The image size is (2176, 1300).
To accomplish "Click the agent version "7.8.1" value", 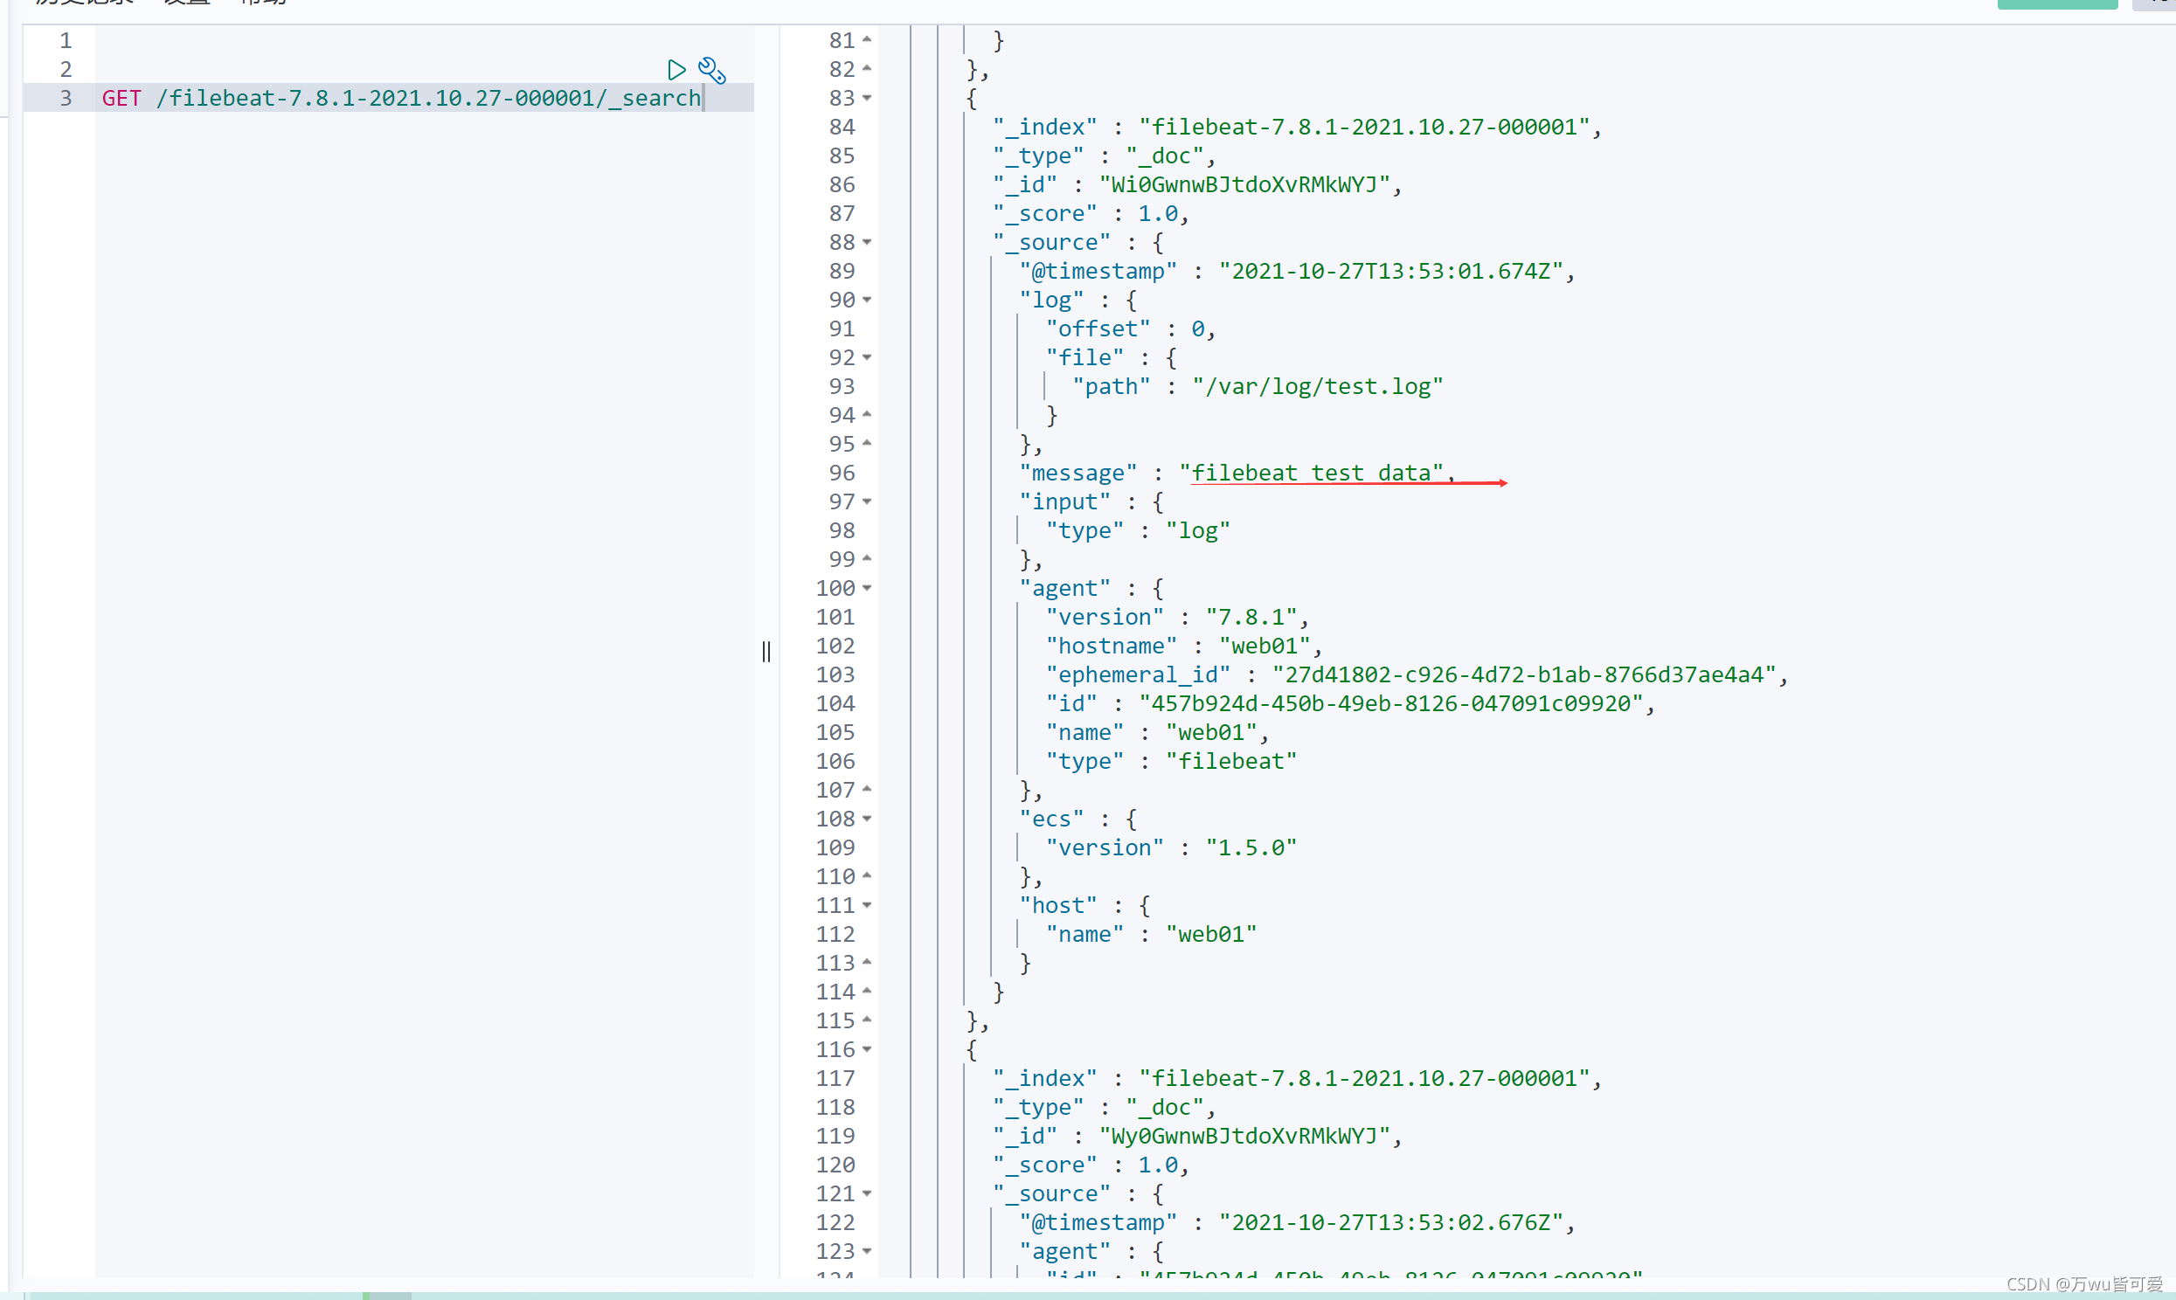I will coord(1251,617).
